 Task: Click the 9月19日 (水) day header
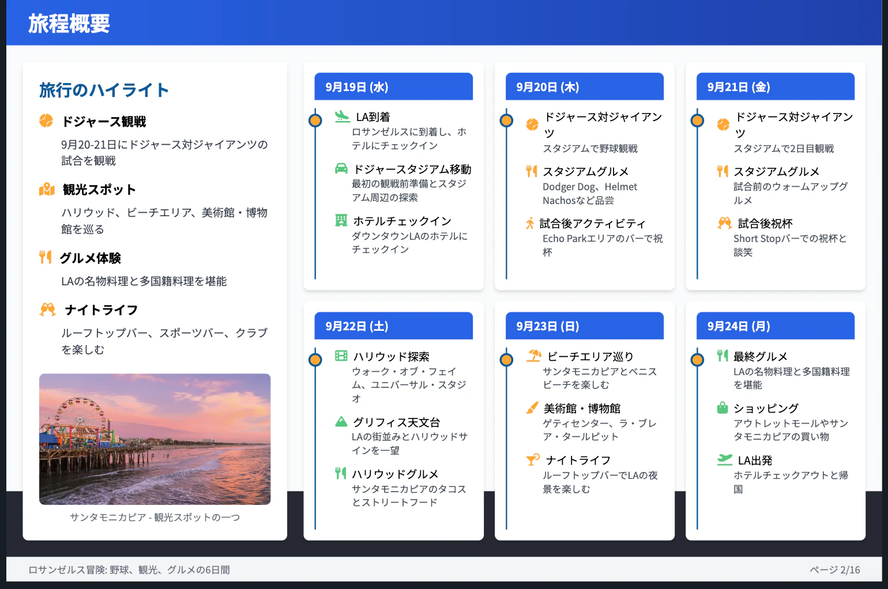[x=394, y=86]
